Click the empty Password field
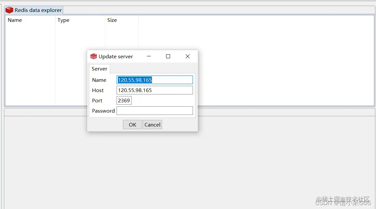This screenshot has width=376, height=209. tap(155, 111)
